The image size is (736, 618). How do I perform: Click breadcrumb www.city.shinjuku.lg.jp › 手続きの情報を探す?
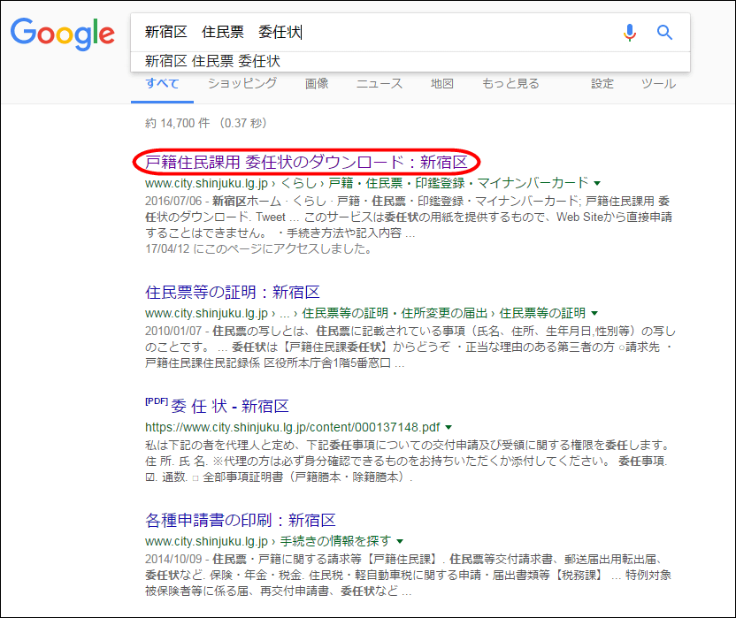268,541
